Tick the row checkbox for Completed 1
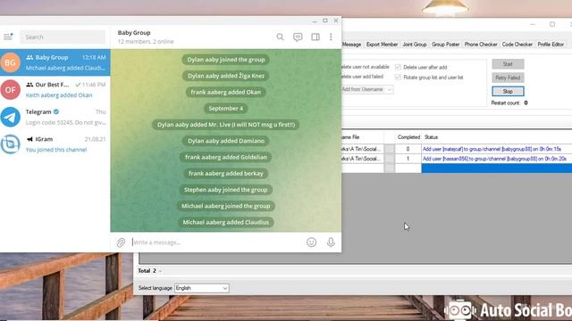The width and height of the screenshot is (572, 321). coord(390,159)
